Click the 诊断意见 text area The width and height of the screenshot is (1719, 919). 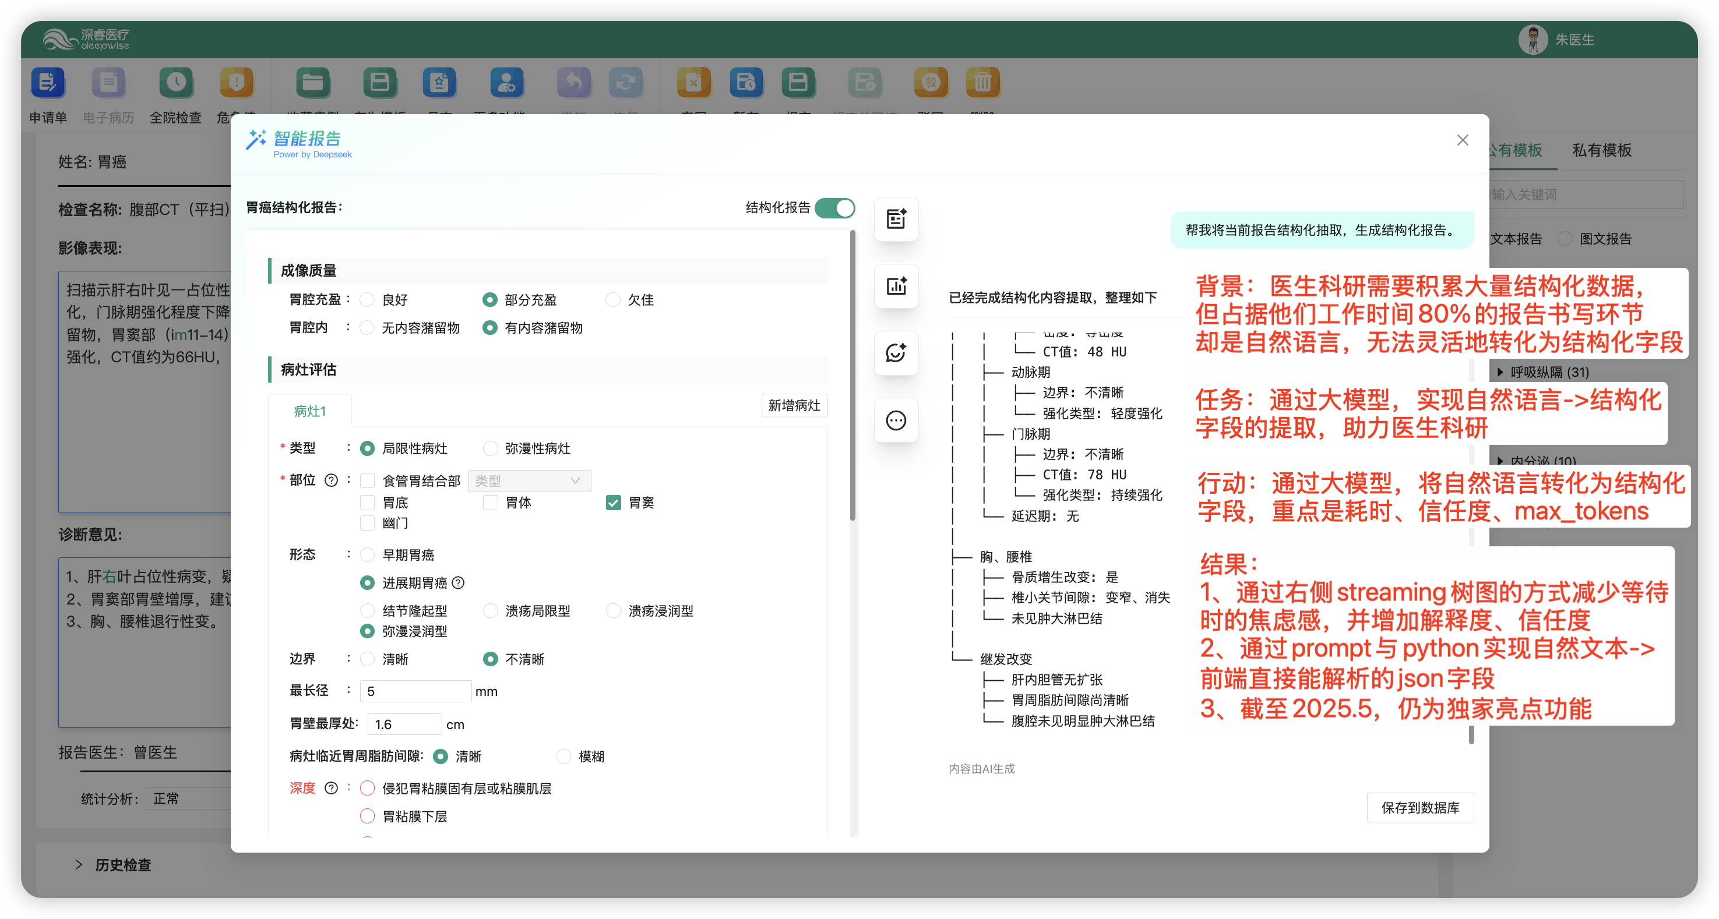click(x=145, y=642)
